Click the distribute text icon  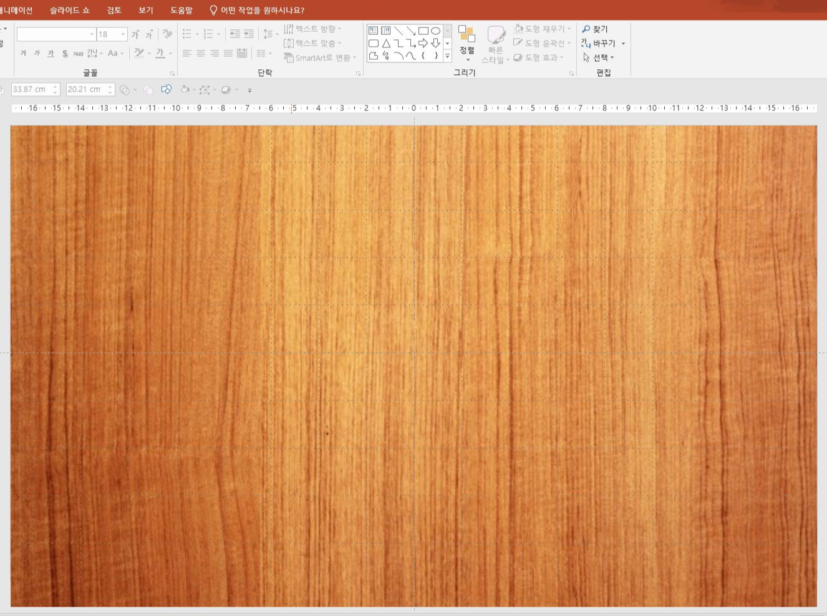coord(242,54)
